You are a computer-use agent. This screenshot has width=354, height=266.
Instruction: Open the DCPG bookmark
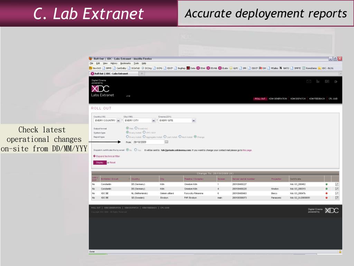coord(158,68)
